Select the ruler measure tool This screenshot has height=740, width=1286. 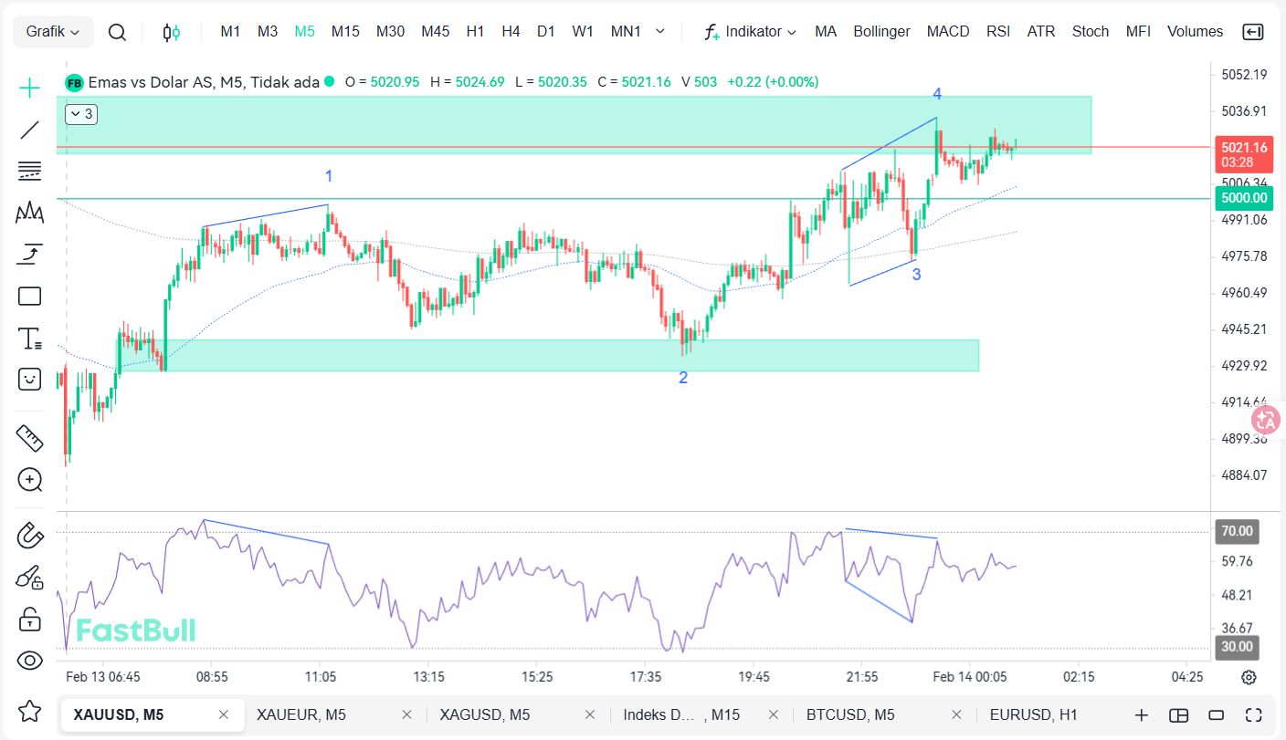[x=30, y=438]
